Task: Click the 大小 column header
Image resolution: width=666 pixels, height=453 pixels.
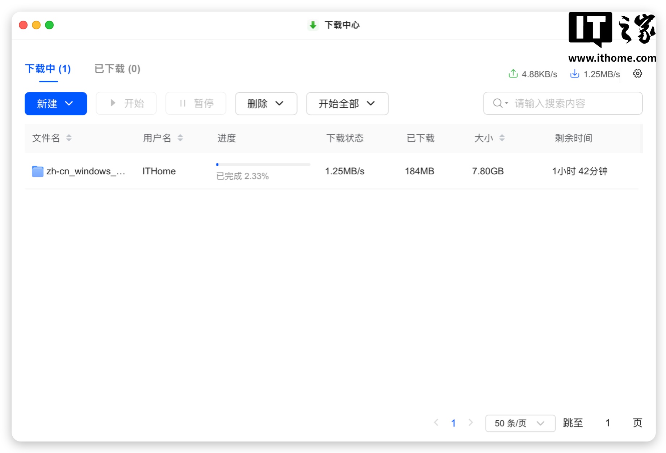Action: click(484, 138)
